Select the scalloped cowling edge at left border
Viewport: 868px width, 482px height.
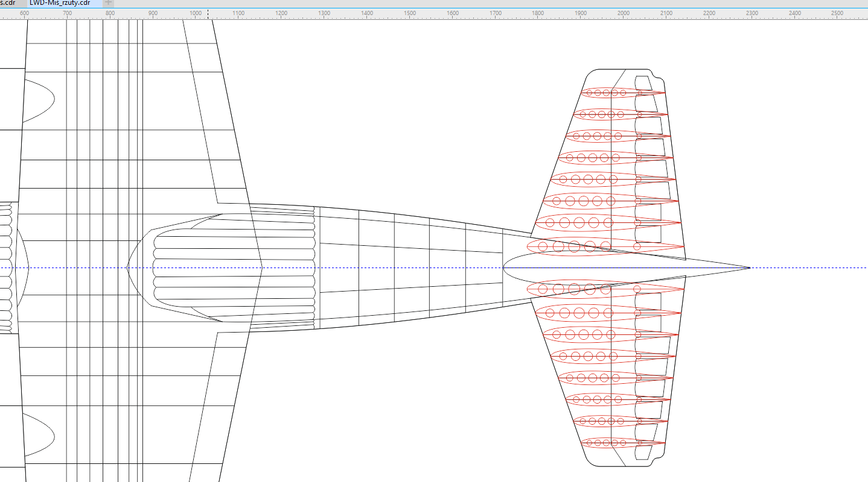(6, 268)
